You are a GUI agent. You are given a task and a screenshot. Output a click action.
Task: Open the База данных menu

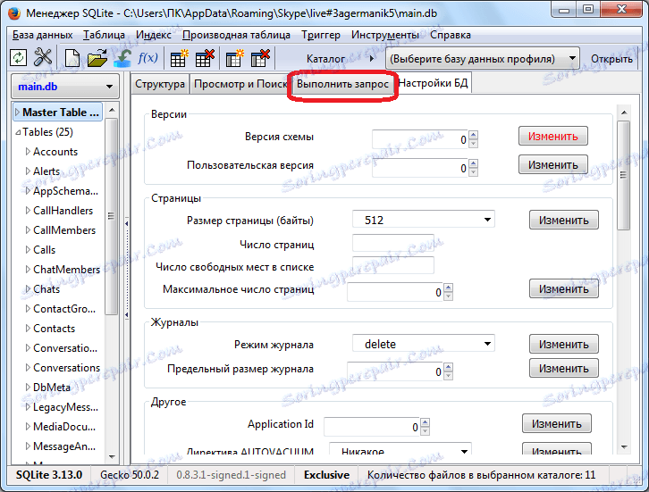tap(42, 35)
